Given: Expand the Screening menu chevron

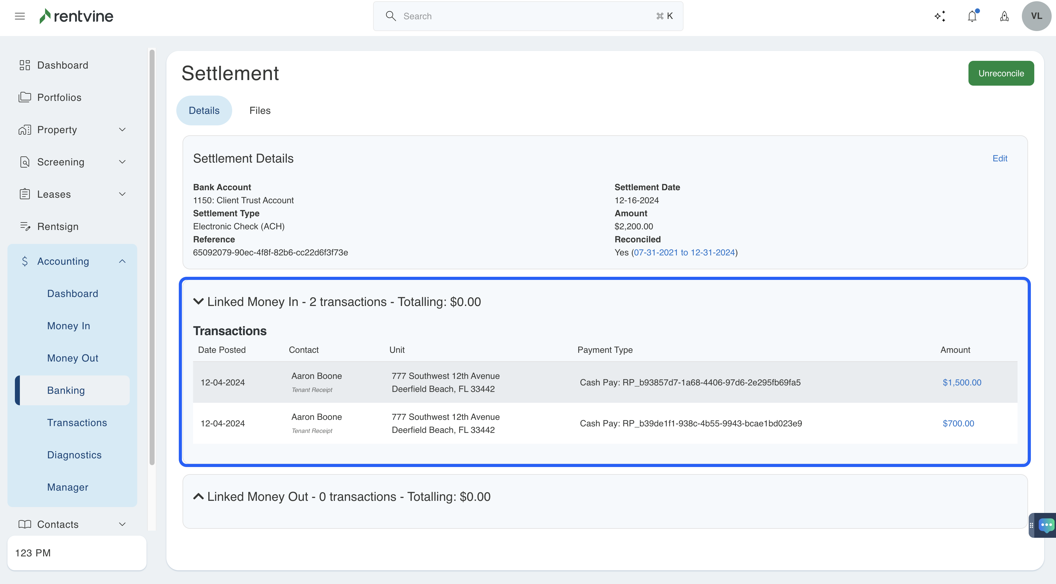Looking at the screenshot, I should pos(122,162).
